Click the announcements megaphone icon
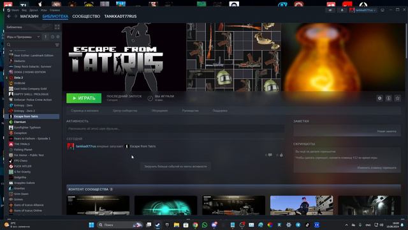 pyautogui.click(x=330, y=10)
